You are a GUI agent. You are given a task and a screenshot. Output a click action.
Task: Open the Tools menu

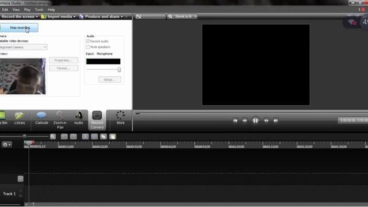click(x=39, y=10)
